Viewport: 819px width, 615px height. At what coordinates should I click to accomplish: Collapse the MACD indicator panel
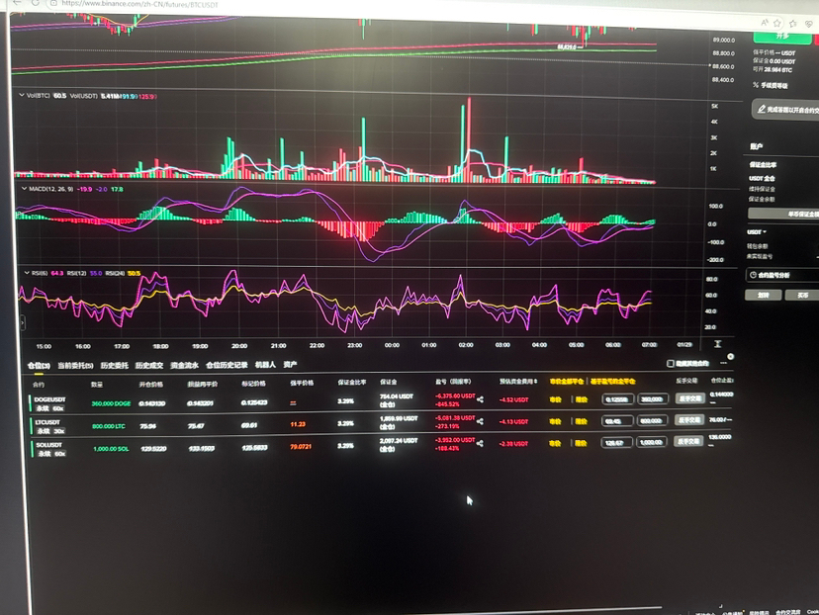(24, 189)
